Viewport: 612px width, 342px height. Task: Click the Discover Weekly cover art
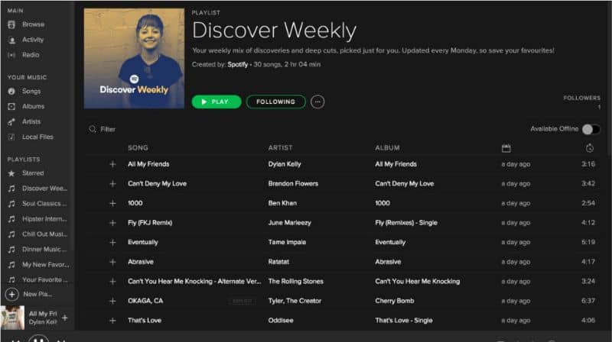[134, 59]
